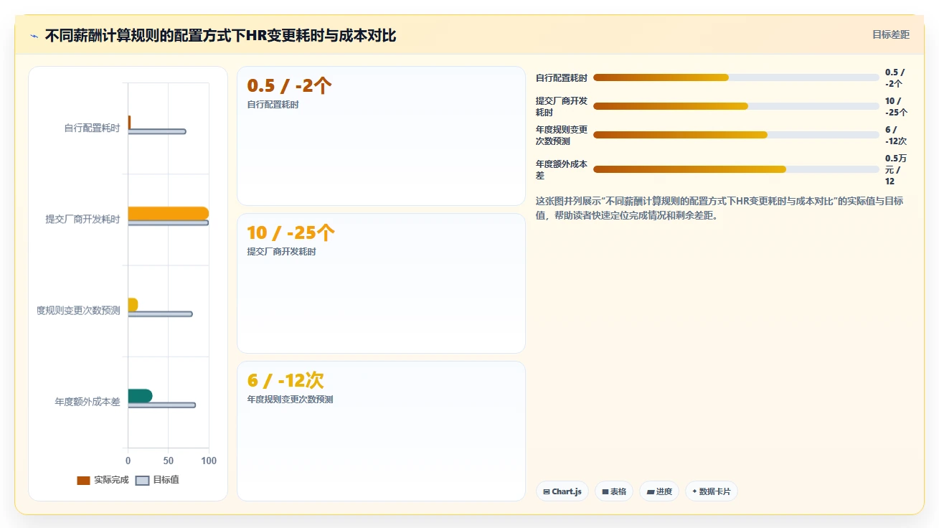Click the x-axis tick label 100

coord(209,461)
